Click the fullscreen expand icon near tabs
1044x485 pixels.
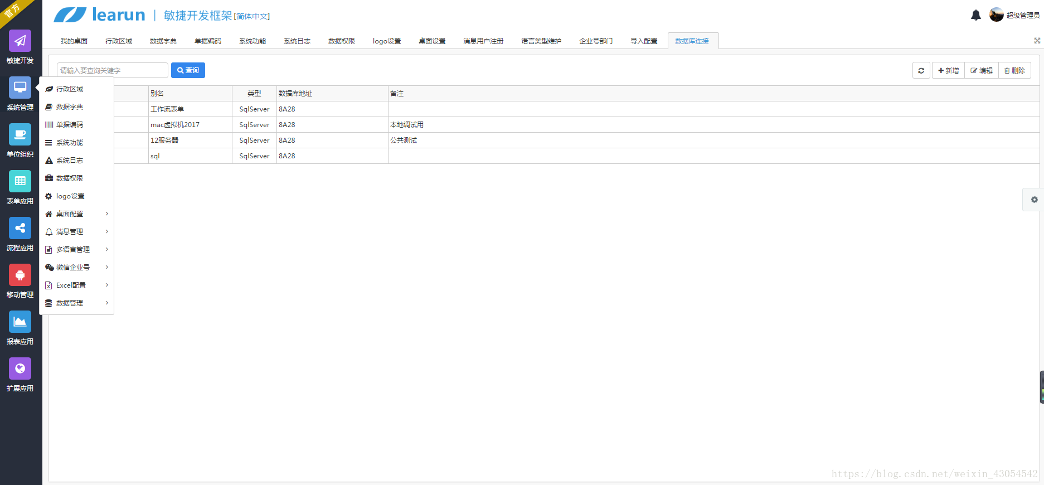[1037, 41]
